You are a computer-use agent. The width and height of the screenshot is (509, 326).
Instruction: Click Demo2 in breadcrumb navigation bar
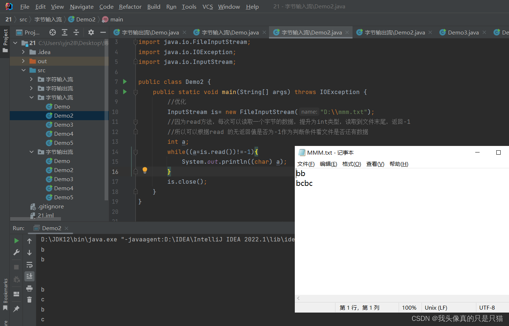point(82,19)
